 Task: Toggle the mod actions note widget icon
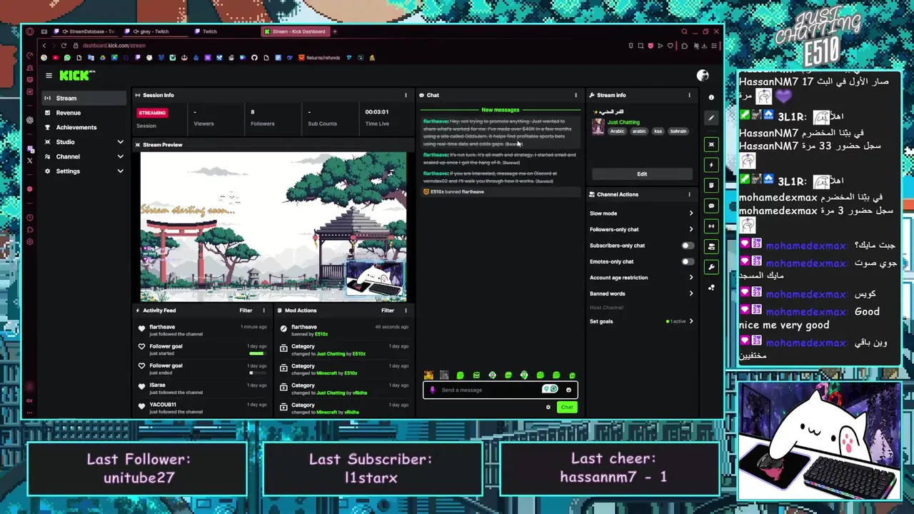[x=711, y=185]
